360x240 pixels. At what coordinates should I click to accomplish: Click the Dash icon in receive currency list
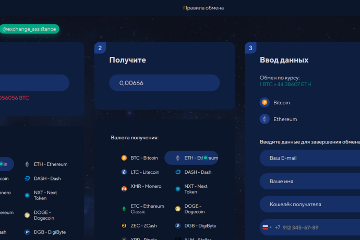click(x=178, y=172)
